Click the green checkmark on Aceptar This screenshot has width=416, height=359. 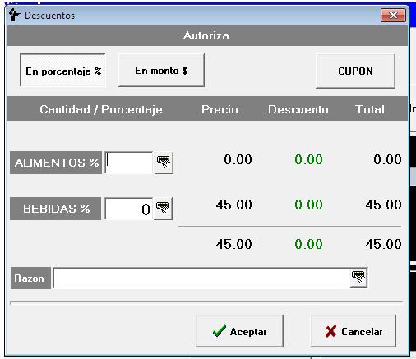coord(220,331)
